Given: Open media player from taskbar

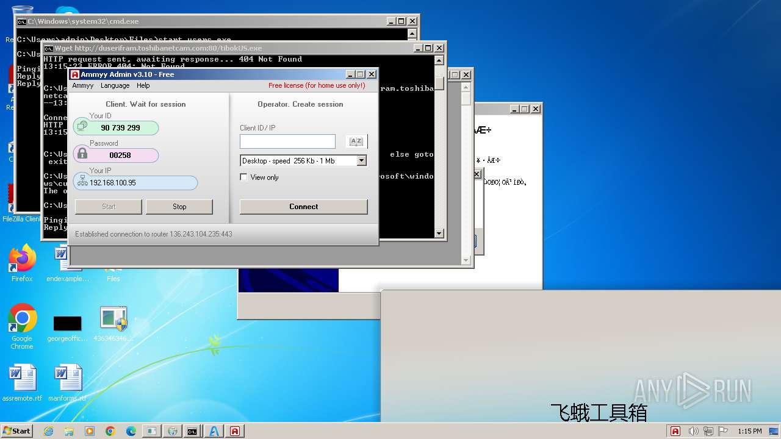Looking at the screenshot, I should pos(90,431).
